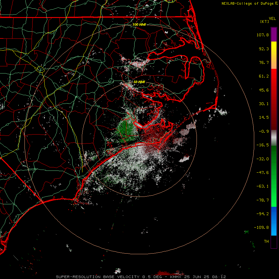Viewport: 279px width, 279px height.
Task: Click the 100 NMI range ring label
Action: click(139, 24)
